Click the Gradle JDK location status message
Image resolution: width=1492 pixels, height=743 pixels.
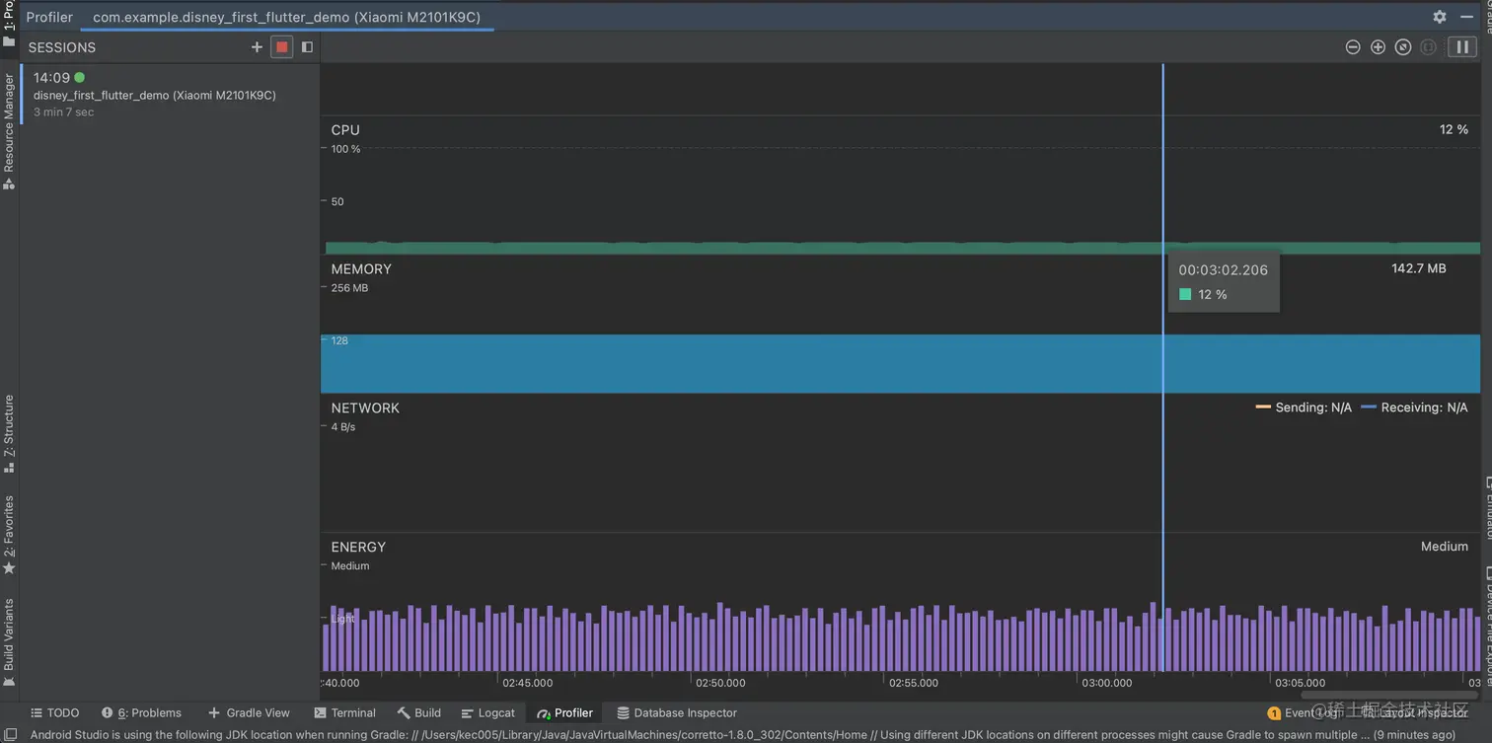[742, 735]
